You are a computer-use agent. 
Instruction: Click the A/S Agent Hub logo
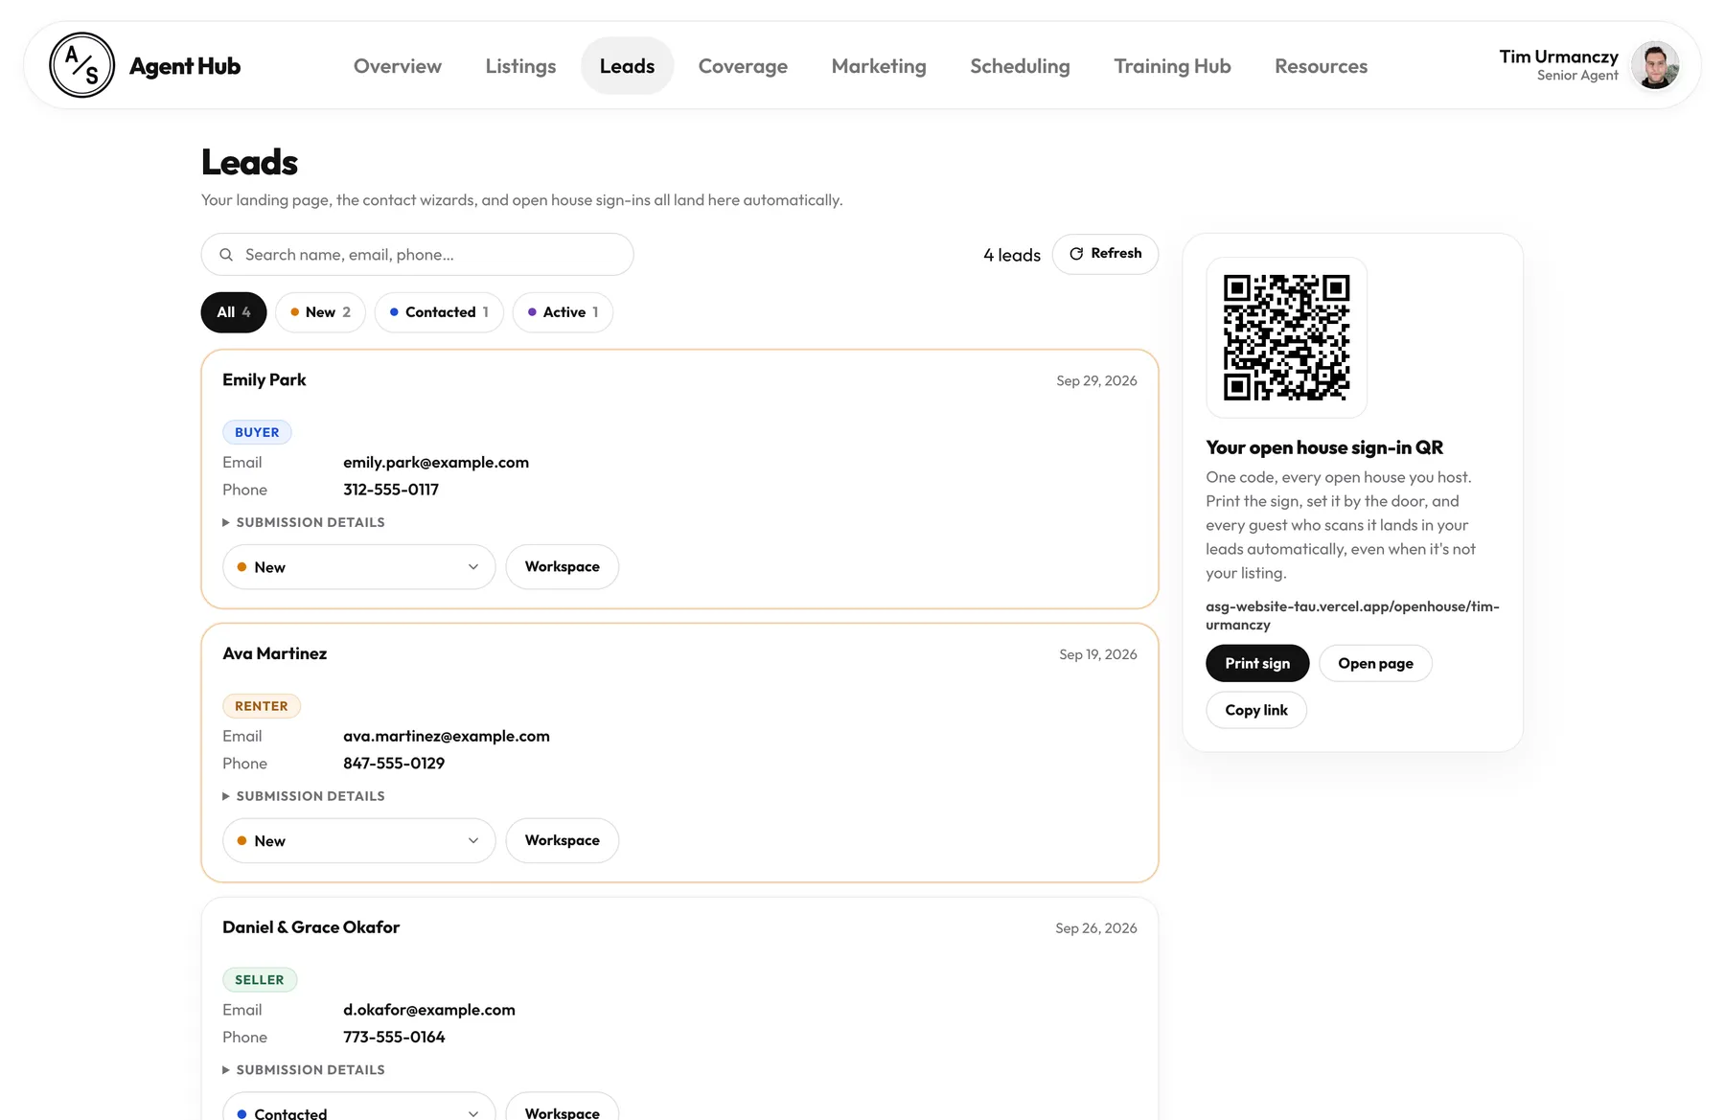(x=145, y=65)
